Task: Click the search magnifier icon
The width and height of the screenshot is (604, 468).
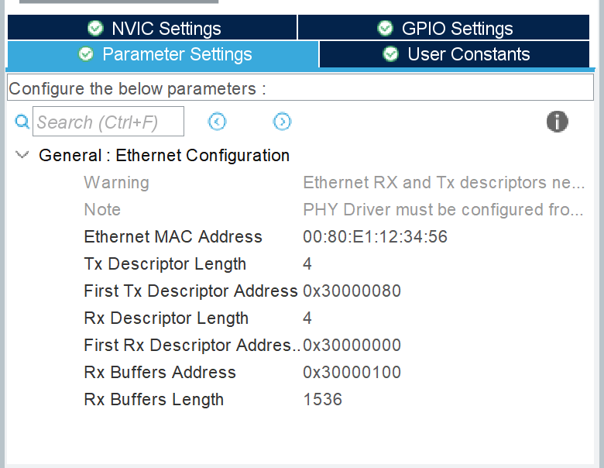Action: 22,122
